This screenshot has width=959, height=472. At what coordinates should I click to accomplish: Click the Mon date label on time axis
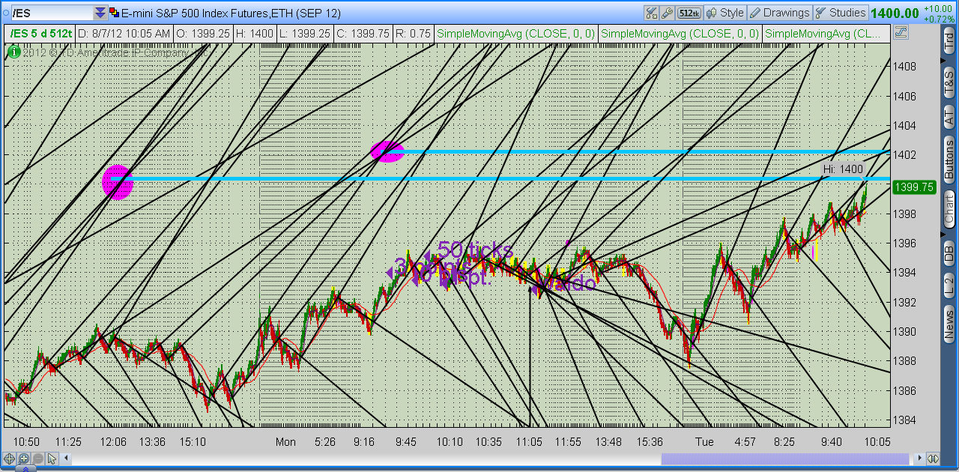(x=285, y=442)
